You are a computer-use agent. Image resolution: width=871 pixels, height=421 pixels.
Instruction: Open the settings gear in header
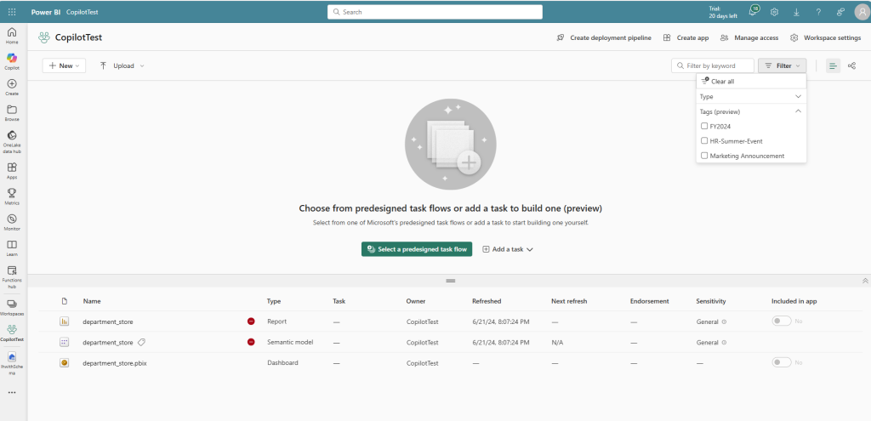tap(774, 12)
